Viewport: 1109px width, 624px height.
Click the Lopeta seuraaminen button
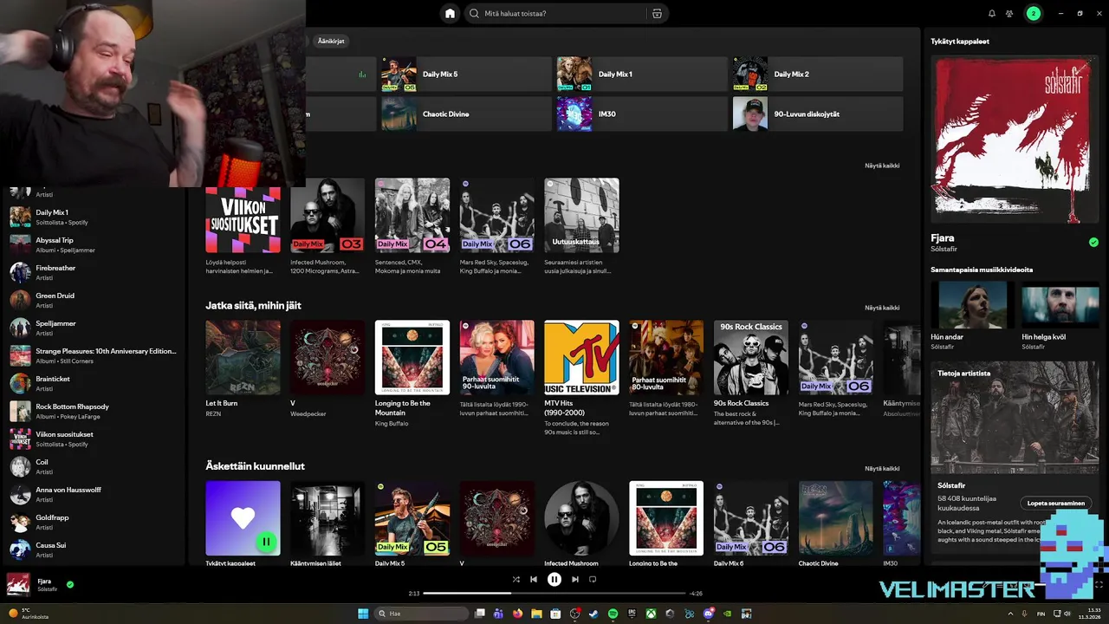tap(1055, 503)
